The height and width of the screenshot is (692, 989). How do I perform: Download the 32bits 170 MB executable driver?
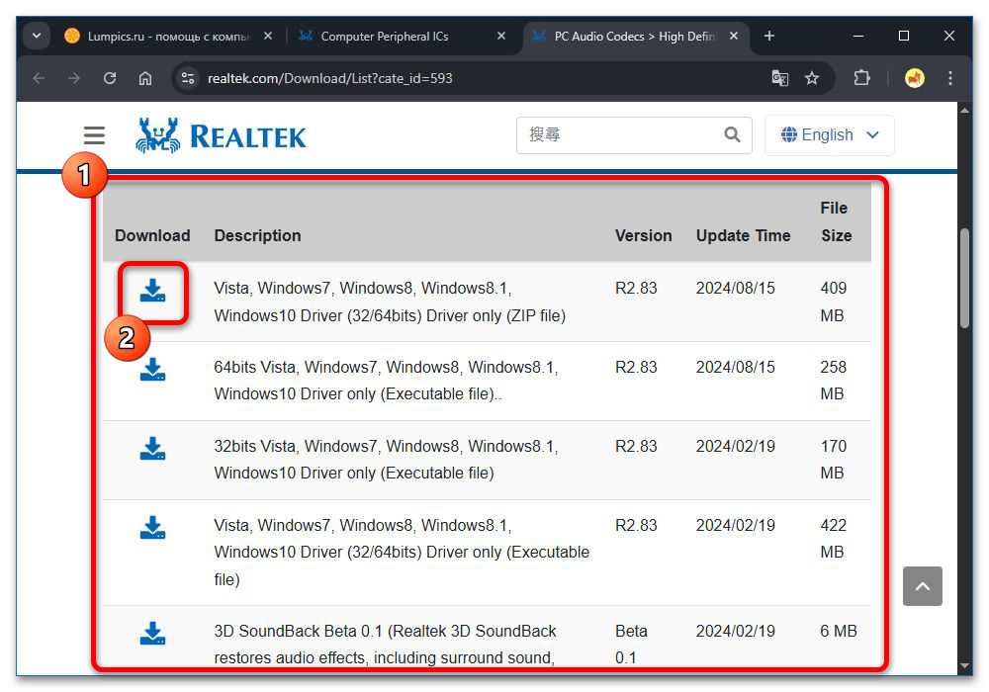coord(152,449)
